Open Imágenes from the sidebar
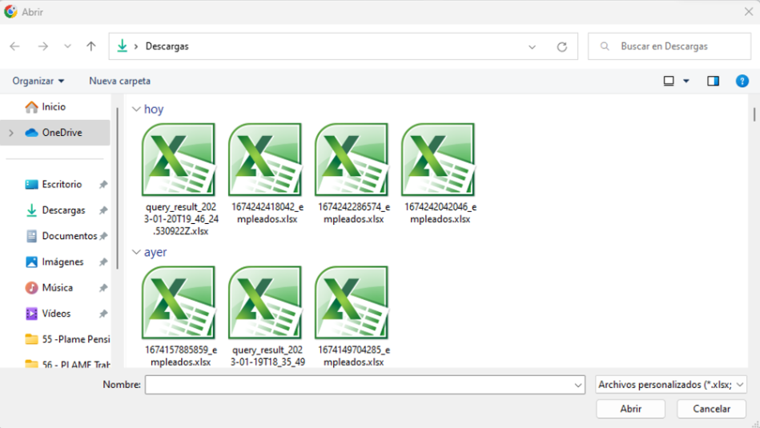The width and height of the screenshot is (760, 428). 62,262
